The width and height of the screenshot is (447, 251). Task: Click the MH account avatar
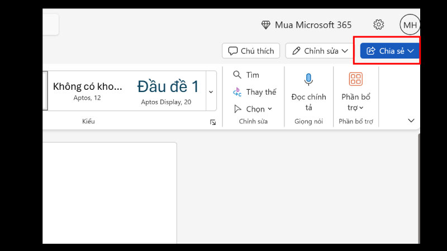point(410,25)
